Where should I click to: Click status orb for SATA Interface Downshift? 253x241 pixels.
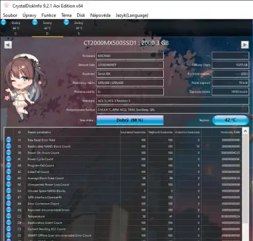9,197
